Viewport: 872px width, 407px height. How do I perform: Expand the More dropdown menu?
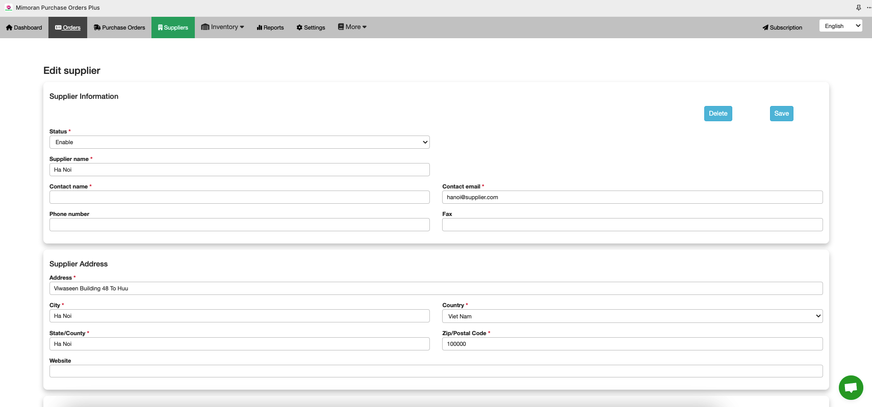point(352,27)
